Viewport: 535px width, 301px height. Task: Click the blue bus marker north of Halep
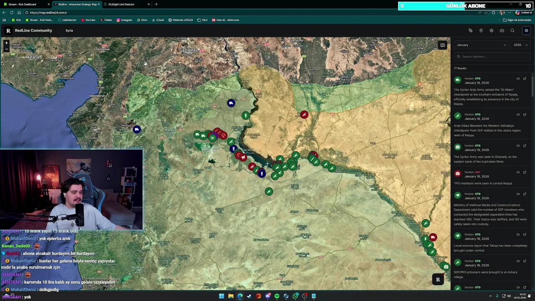(x=231, y=103)
